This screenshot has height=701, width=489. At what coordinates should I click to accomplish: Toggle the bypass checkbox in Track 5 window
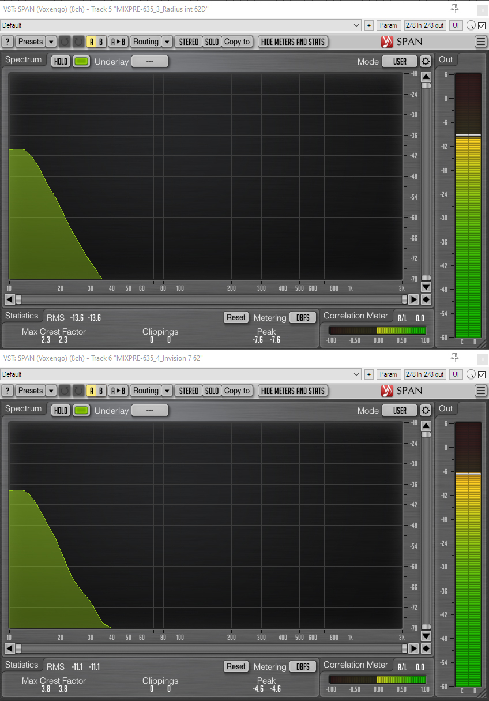point(482,25)
